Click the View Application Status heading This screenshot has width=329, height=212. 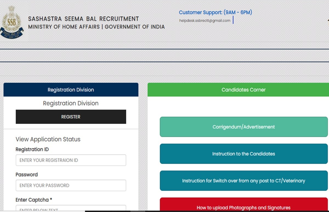48,139
